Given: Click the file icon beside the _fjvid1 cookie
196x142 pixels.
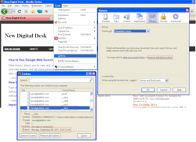Looking at the screenshot, I should click(x=28, y=94).
